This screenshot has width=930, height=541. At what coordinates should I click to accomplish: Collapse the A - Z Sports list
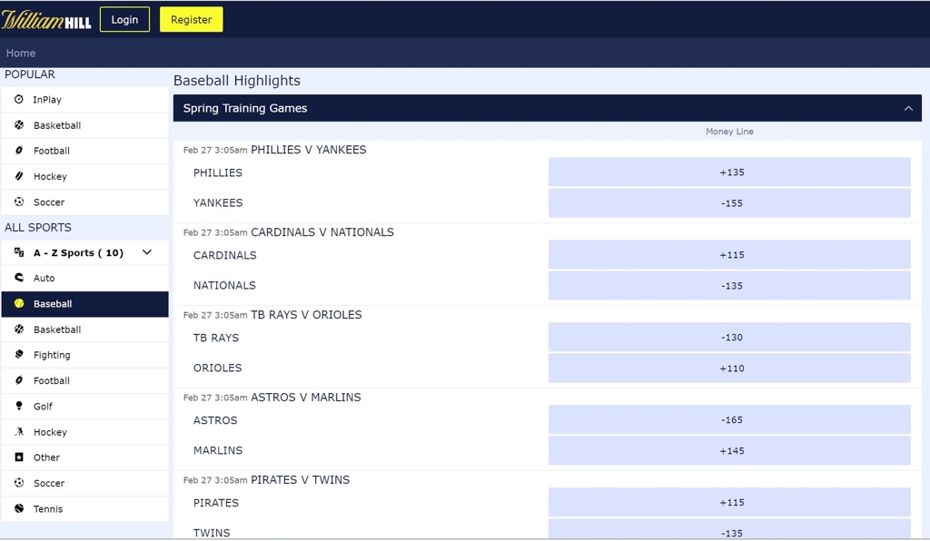pyautogui.click(x=147, y=252)
